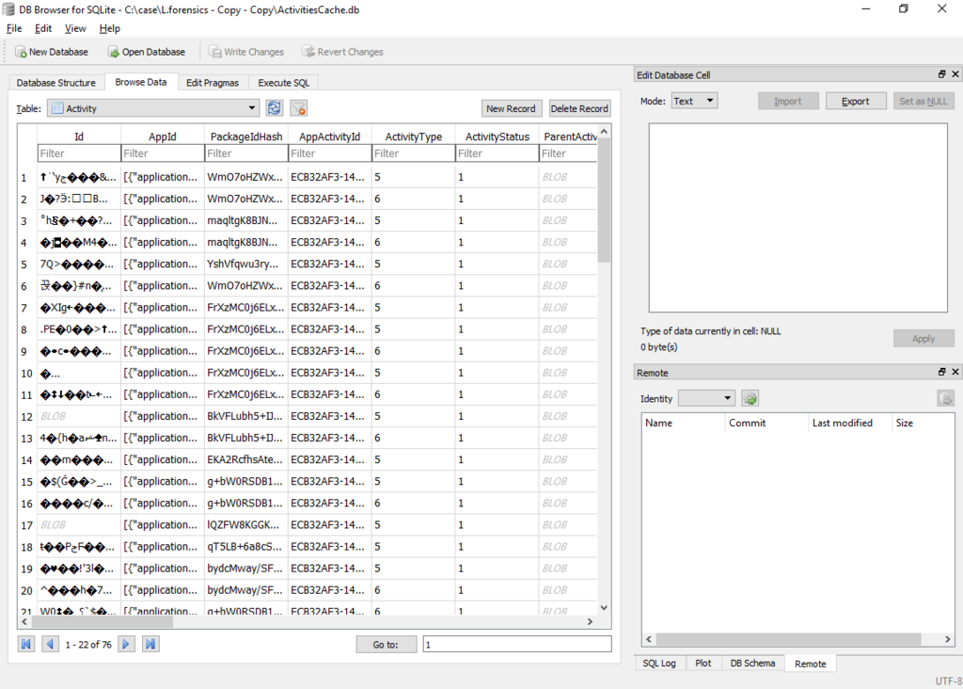This screenshot has height=689, width=963.
Task: Select row header number 12
Action: click(x=26, y=417)
